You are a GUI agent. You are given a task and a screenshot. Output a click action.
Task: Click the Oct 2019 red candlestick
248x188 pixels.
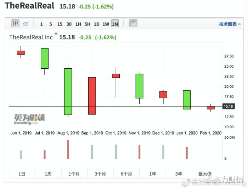[116, 76]
